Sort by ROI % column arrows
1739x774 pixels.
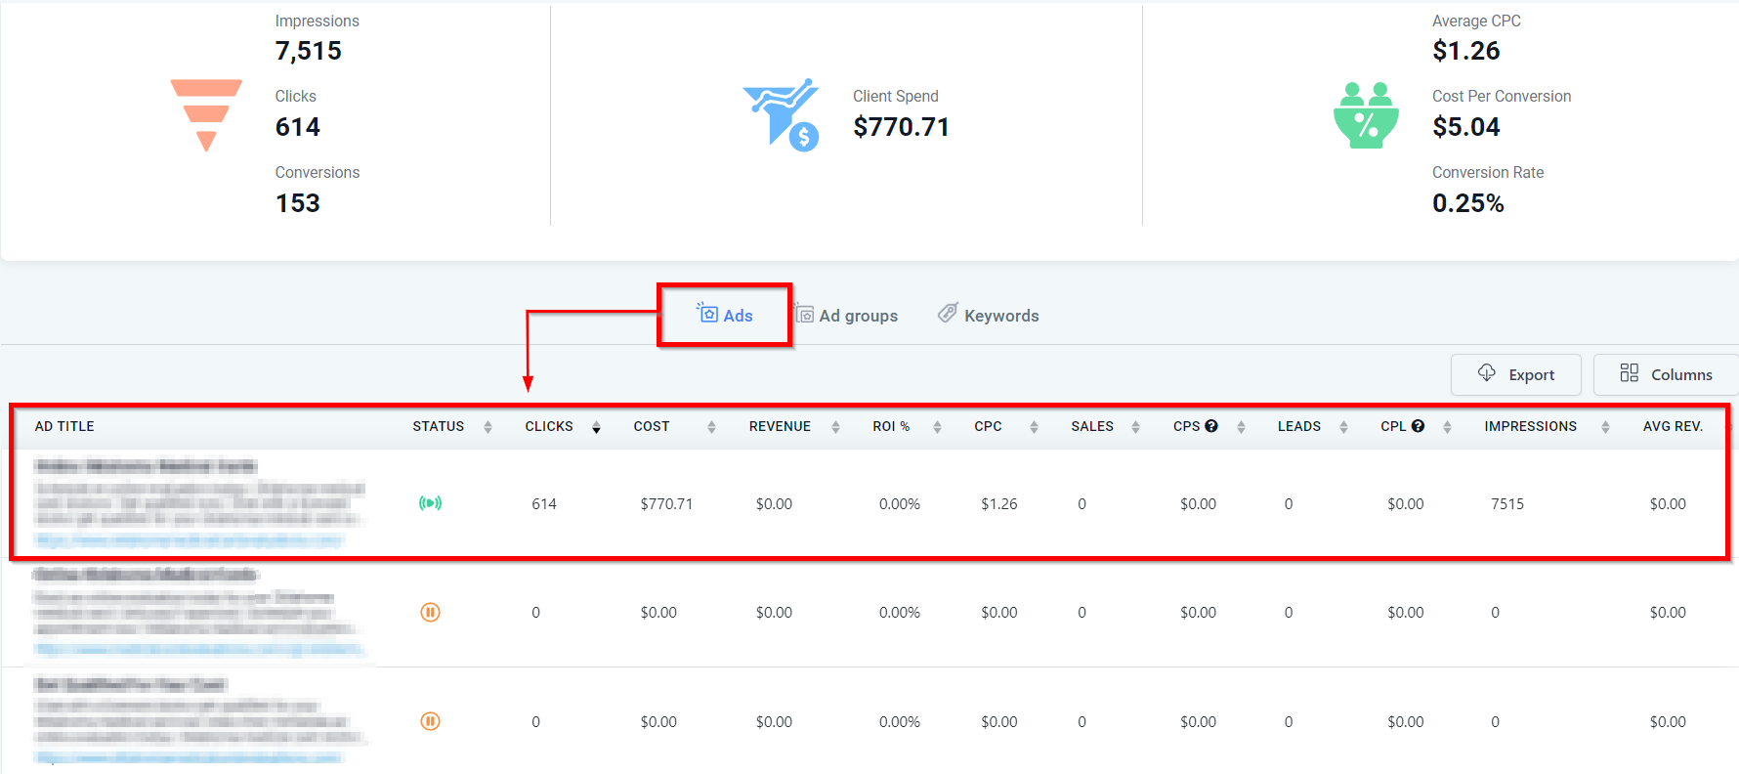click(937, 427)
